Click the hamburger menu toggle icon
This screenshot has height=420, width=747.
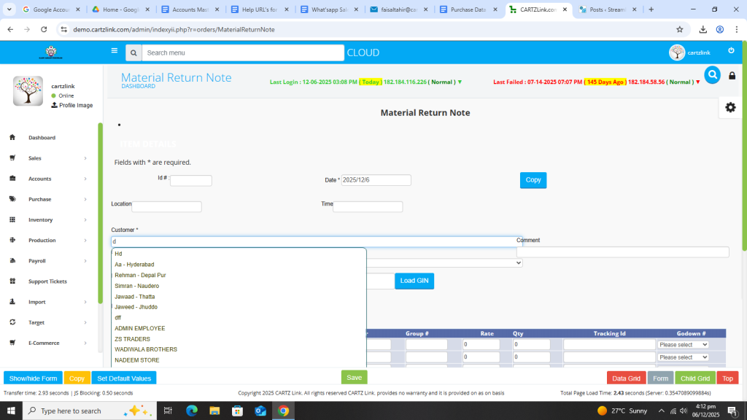click(114, 51)
